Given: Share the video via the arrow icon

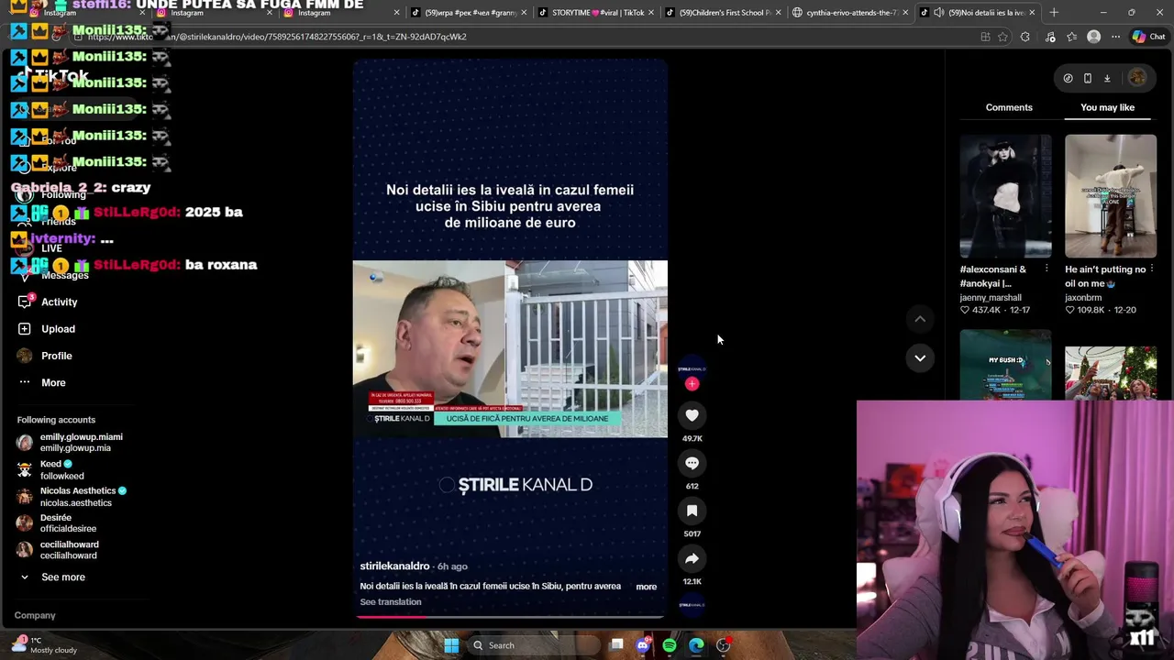Looking at the screenshot, I should click(692, 558).
